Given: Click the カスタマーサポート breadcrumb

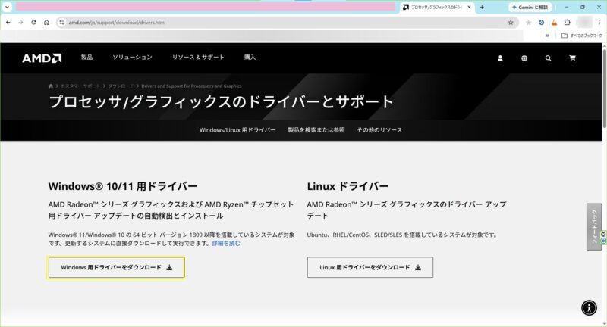Looking at the screenshot, I should (80, 86).
